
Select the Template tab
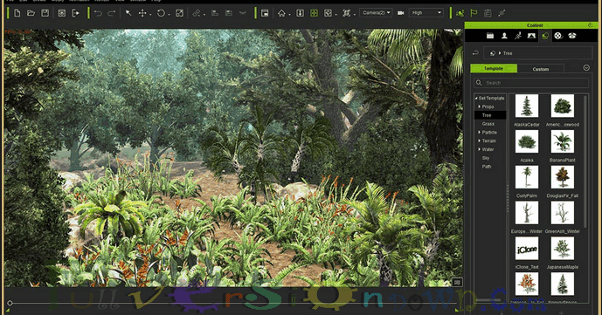pyautogui.click(x=494, y=68)
